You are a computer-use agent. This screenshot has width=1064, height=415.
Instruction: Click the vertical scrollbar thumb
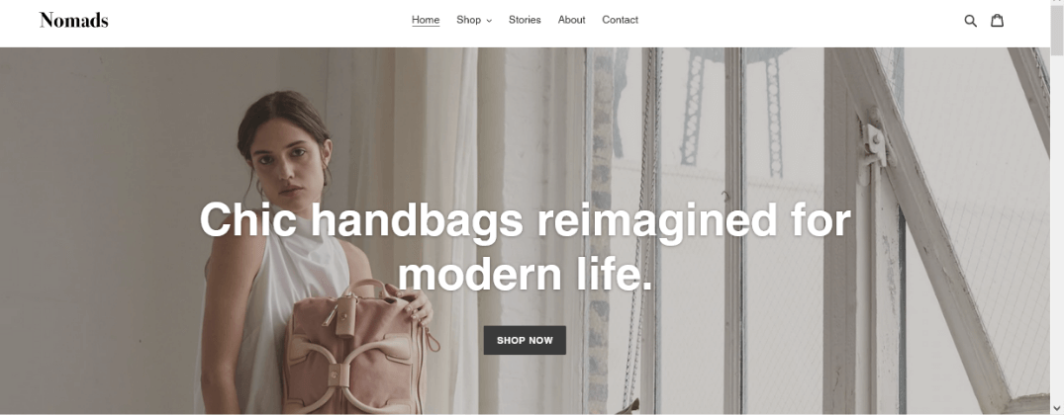pyautogui.click(x=1056, y=29)
